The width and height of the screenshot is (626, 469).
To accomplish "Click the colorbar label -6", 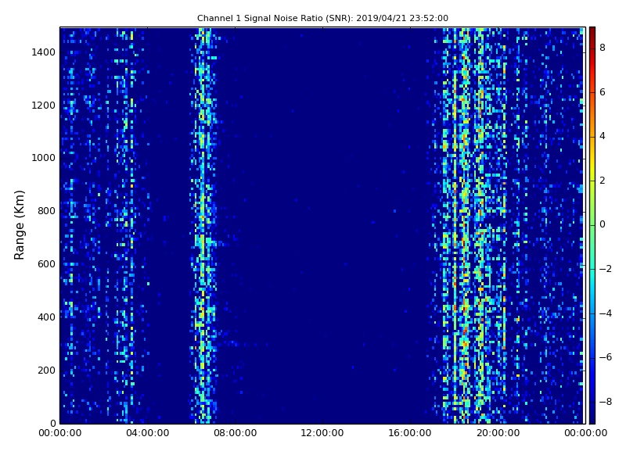I will click(606, 357).
